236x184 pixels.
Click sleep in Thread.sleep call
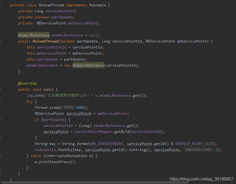pos(55,107)
